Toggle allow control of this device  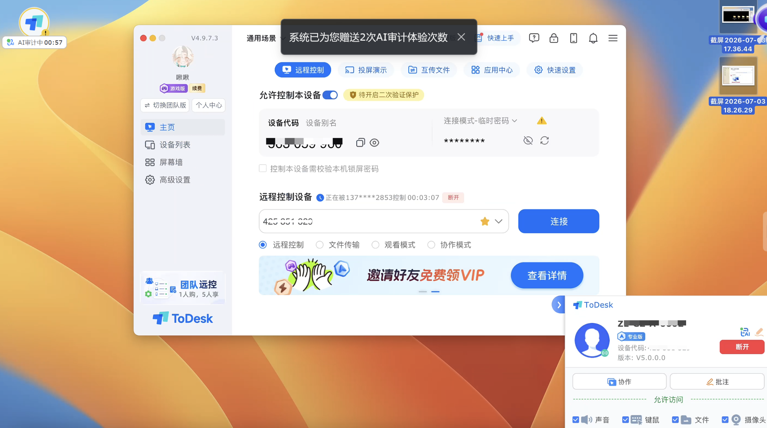point(330,95)
